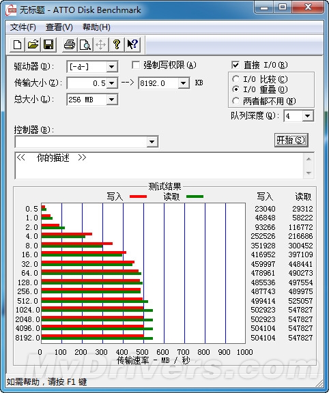Click the read value 116772
This screenshot has width=329, height=393.
pos(300,227)
